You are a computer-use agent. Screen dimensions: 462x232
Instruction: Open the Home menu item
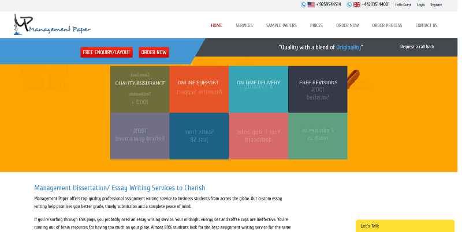(217, 25)
